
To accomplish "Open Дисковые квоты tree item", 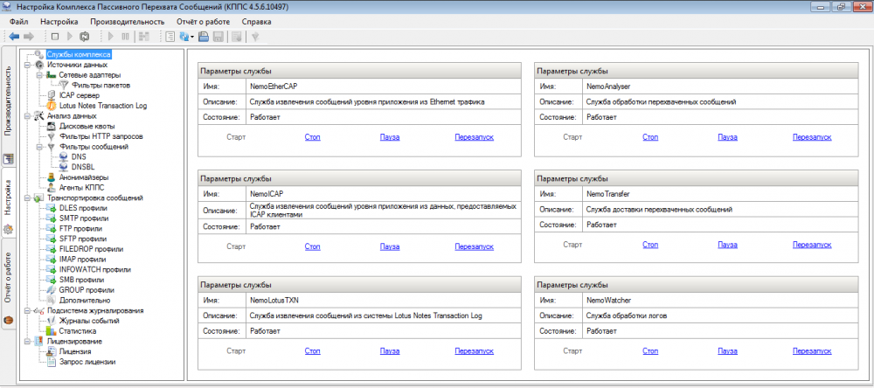I will point(87,126).
